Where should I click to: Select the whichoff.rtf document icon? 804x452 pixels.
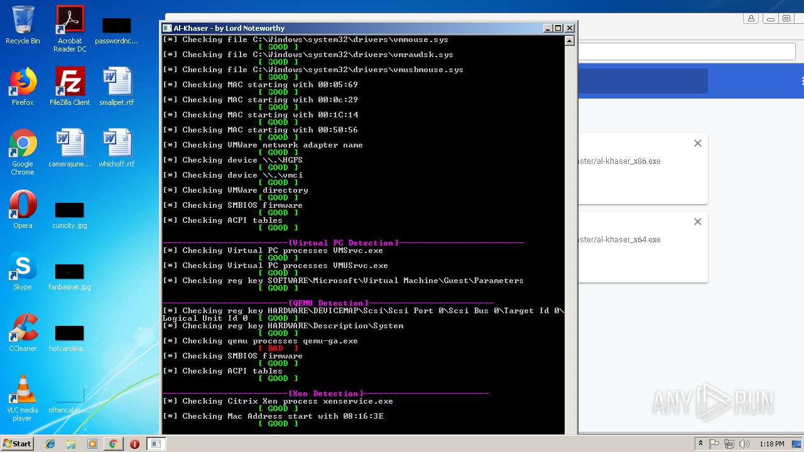[117, 148]
